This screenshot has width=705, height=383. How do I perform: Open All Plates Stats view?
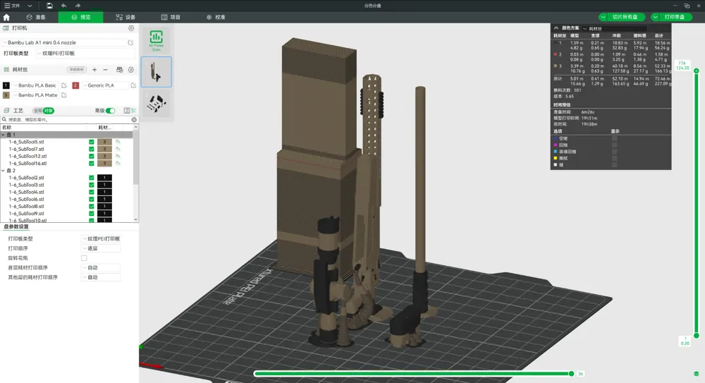point(156,39)
